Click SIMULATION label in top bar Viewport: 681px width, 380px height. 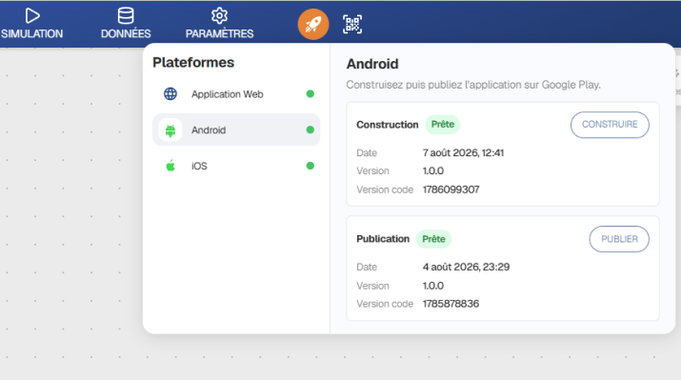(31, 34)
